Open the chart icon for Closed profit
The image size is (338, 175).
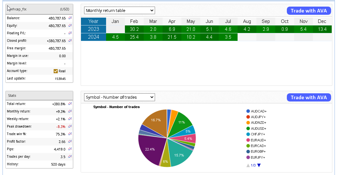[70, 41]
